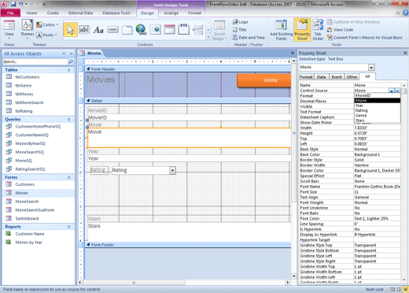
Task: Choose the Navigation Control tool
Action: [x=170, y=30]
